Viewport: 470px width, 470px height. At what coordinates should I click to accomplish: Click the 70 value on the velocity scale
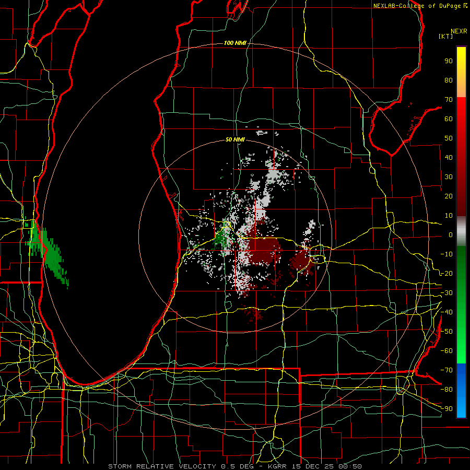point(449,100)
